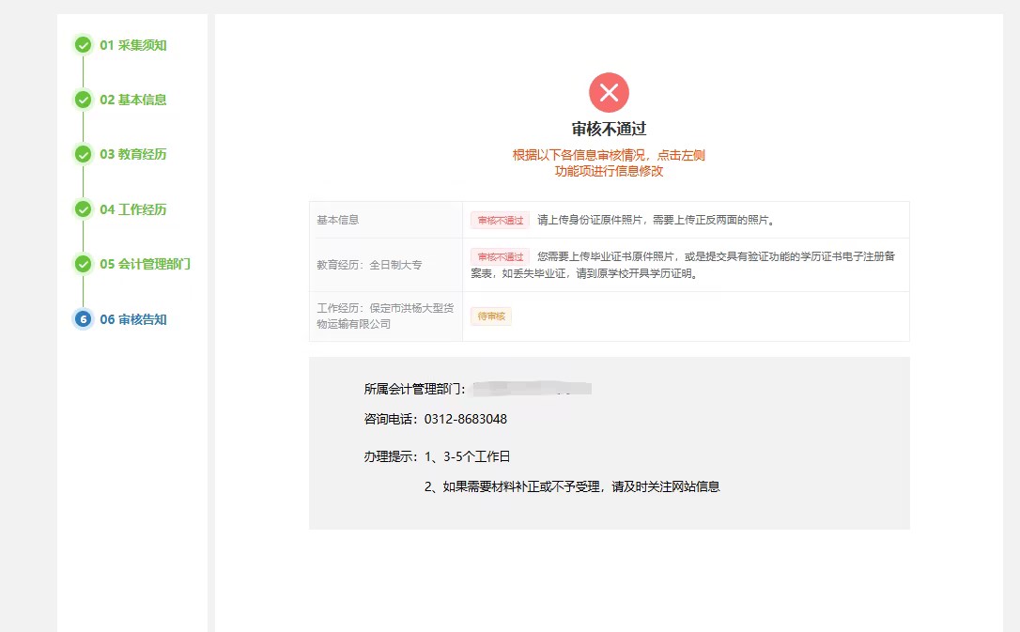1020x632 pixels.
Task: Click the check icon next to 04 工作经历
Action: pos(83,209)
